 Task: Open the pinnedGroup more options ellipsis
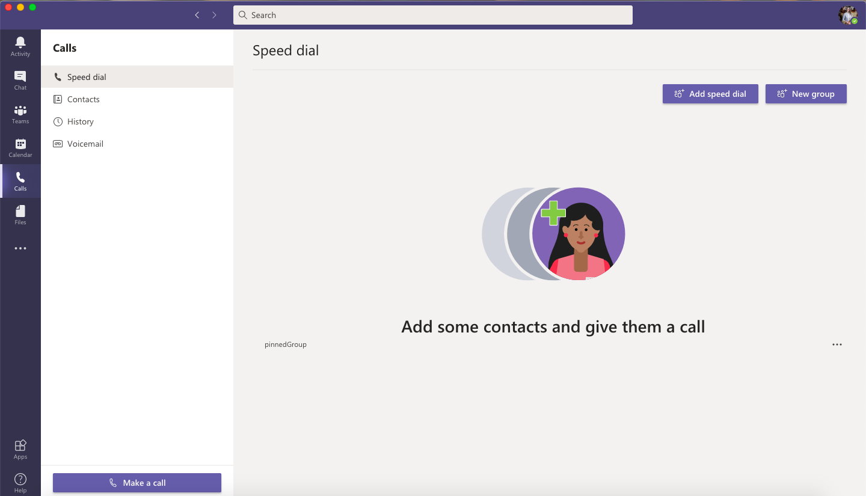[x=837, y=344]
